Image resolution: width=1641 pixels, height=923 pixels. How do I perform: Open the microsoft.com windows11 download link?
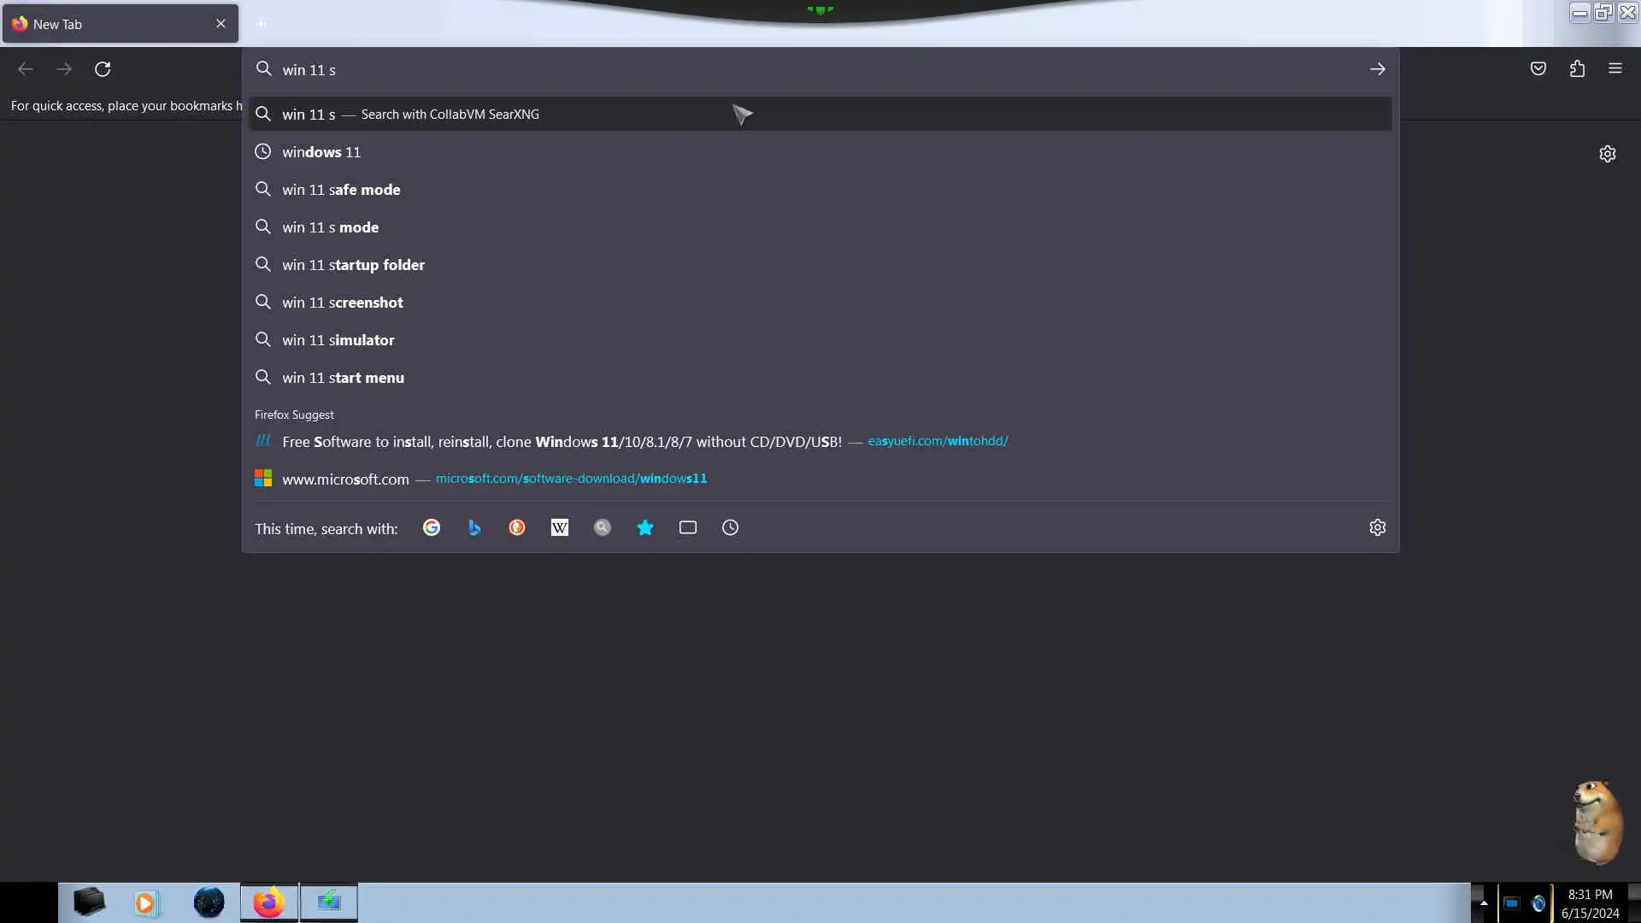570,479
